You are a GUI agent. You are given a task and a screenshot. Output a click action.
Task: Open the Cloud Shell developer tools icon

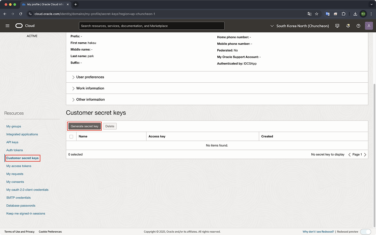[337, 26]
